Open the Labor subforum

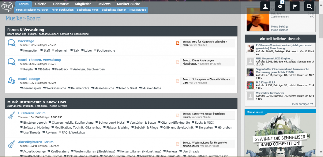(88, 51)
